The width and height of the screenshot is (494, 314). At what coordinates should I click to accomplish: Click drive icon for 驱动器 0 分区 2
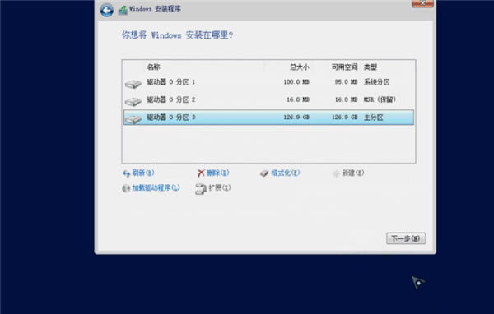(x=133, y=102)
